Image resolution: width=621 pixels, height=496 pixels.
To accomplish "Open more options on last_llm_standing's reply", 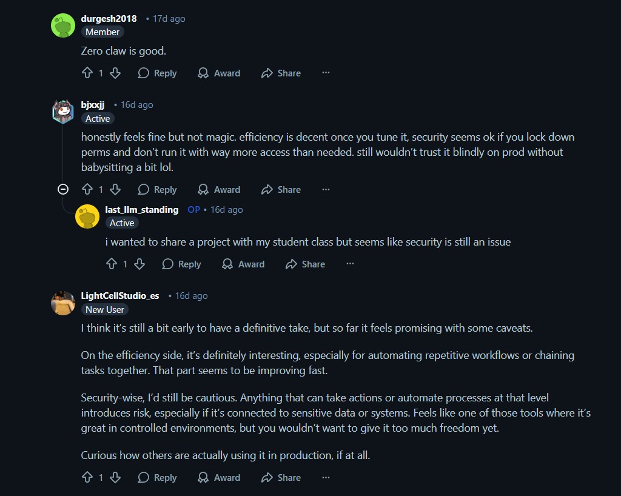I will click(350, 264).
